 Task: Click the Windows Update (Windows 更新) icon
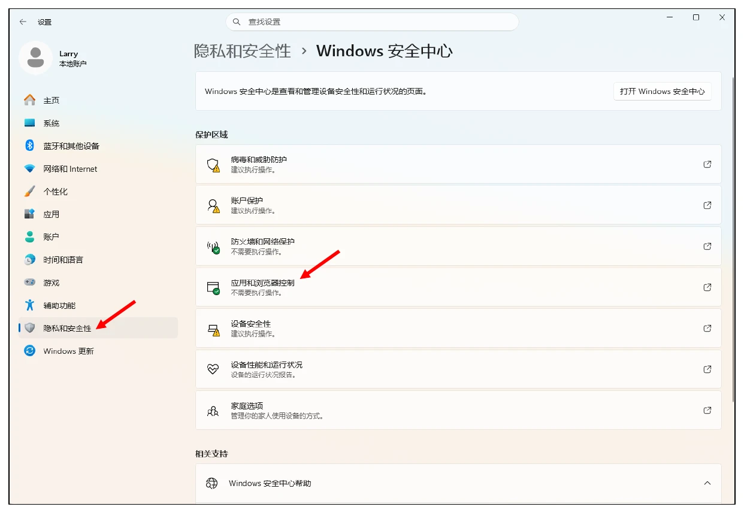[30, 351]
